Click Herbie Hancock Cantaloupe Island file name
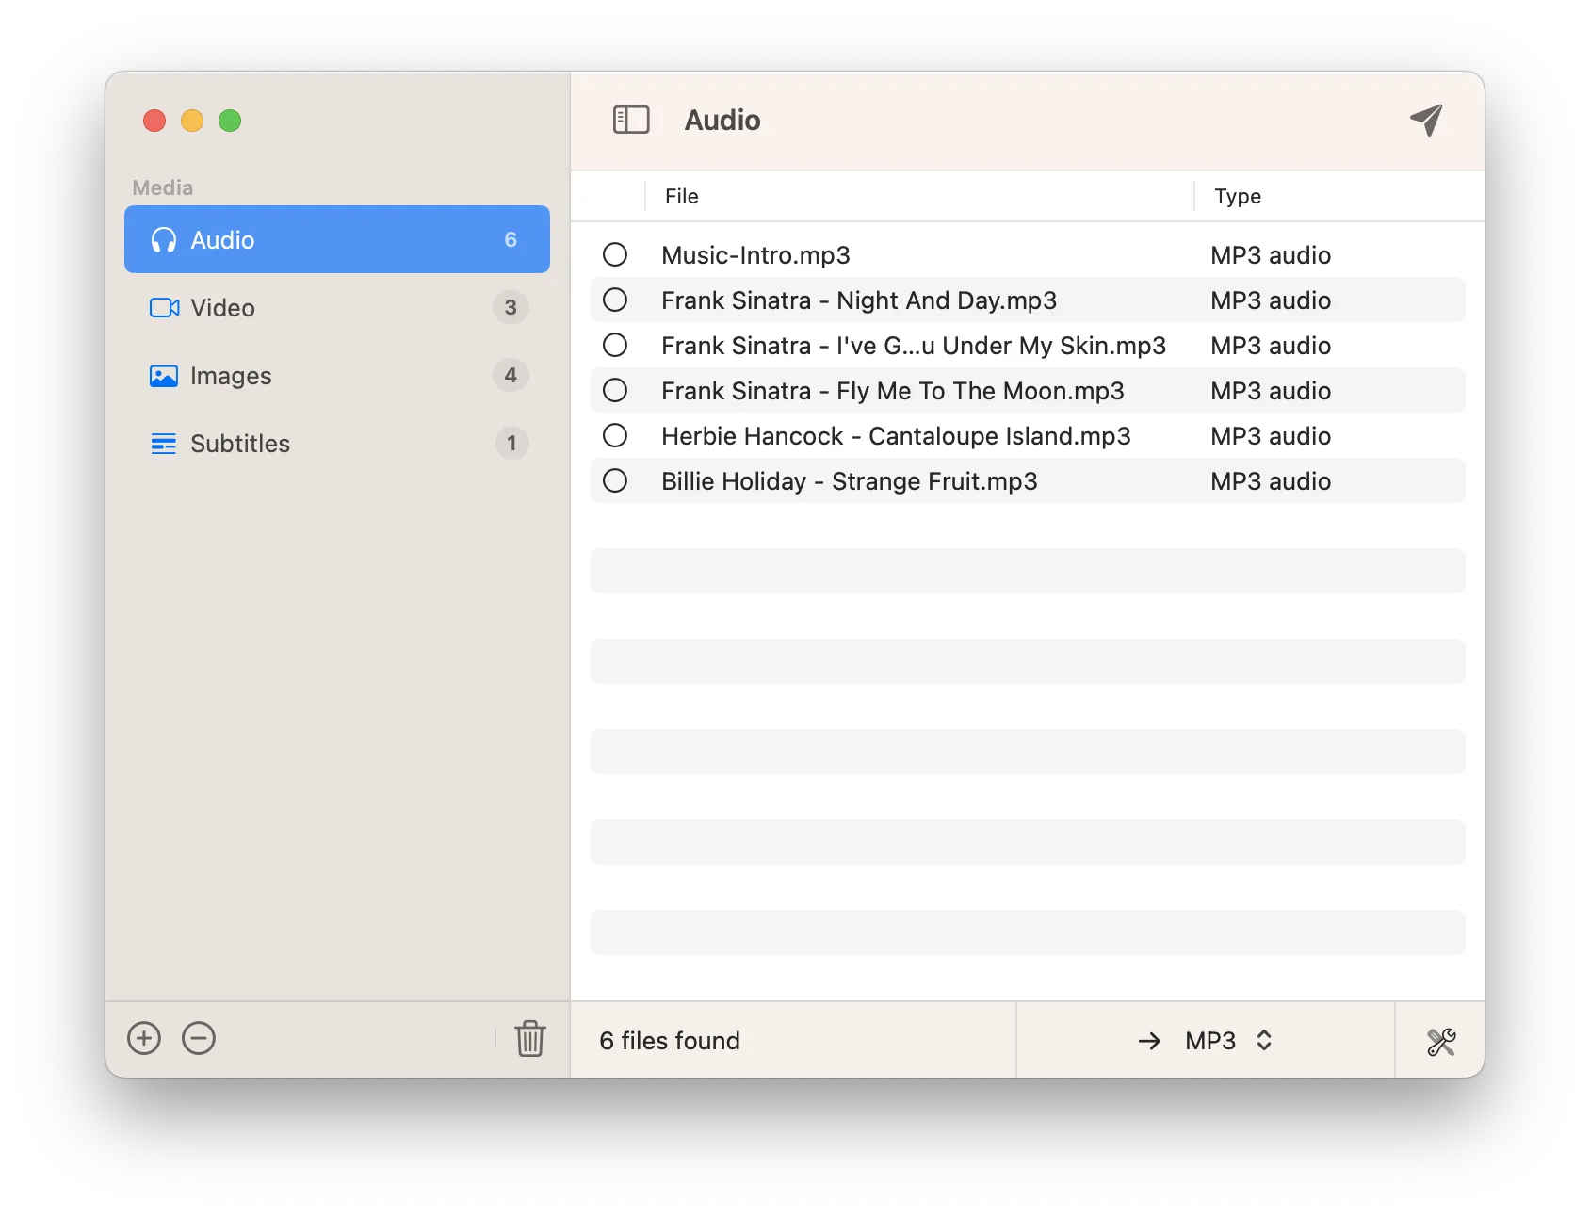 [895, 436]
